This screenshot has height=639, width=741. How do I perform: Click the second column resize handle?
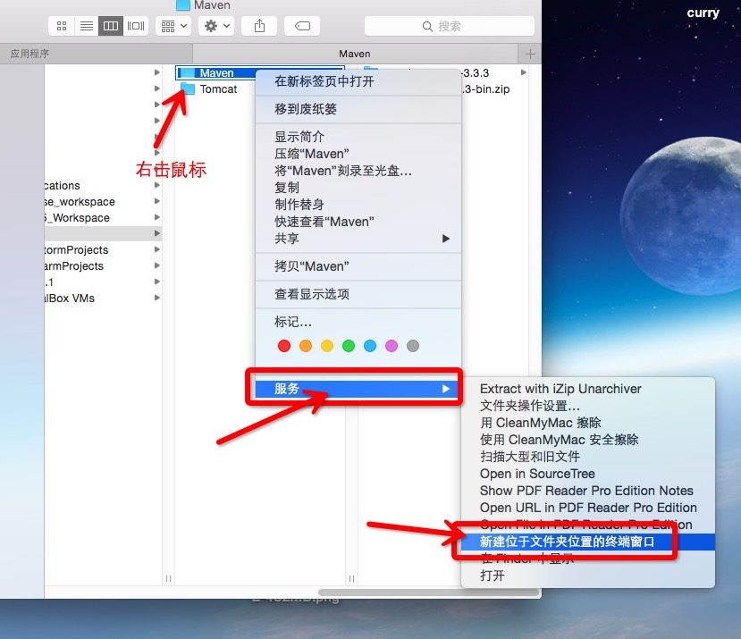(x=351, y=578)
